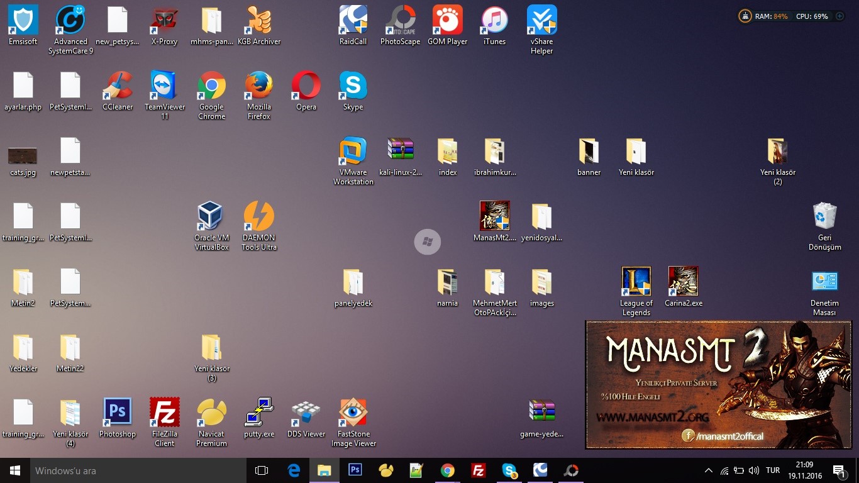This screenshot has width=859, height=483.
Task: Click the images folder on the desktop
Action: coord(542,287)
